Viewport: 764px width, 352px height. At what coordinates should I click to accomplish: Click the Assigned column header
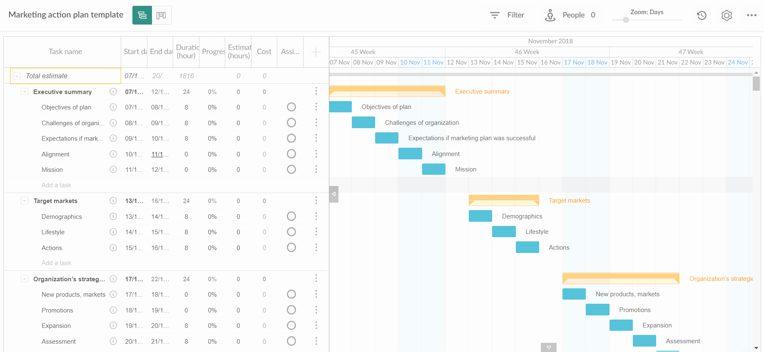click(290, 52)
